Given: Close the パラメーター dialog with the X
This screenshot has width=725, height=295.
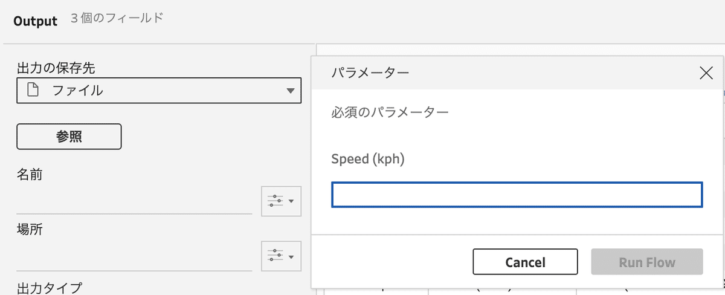Looking at the screenshot, I should [x=706, y=74].
